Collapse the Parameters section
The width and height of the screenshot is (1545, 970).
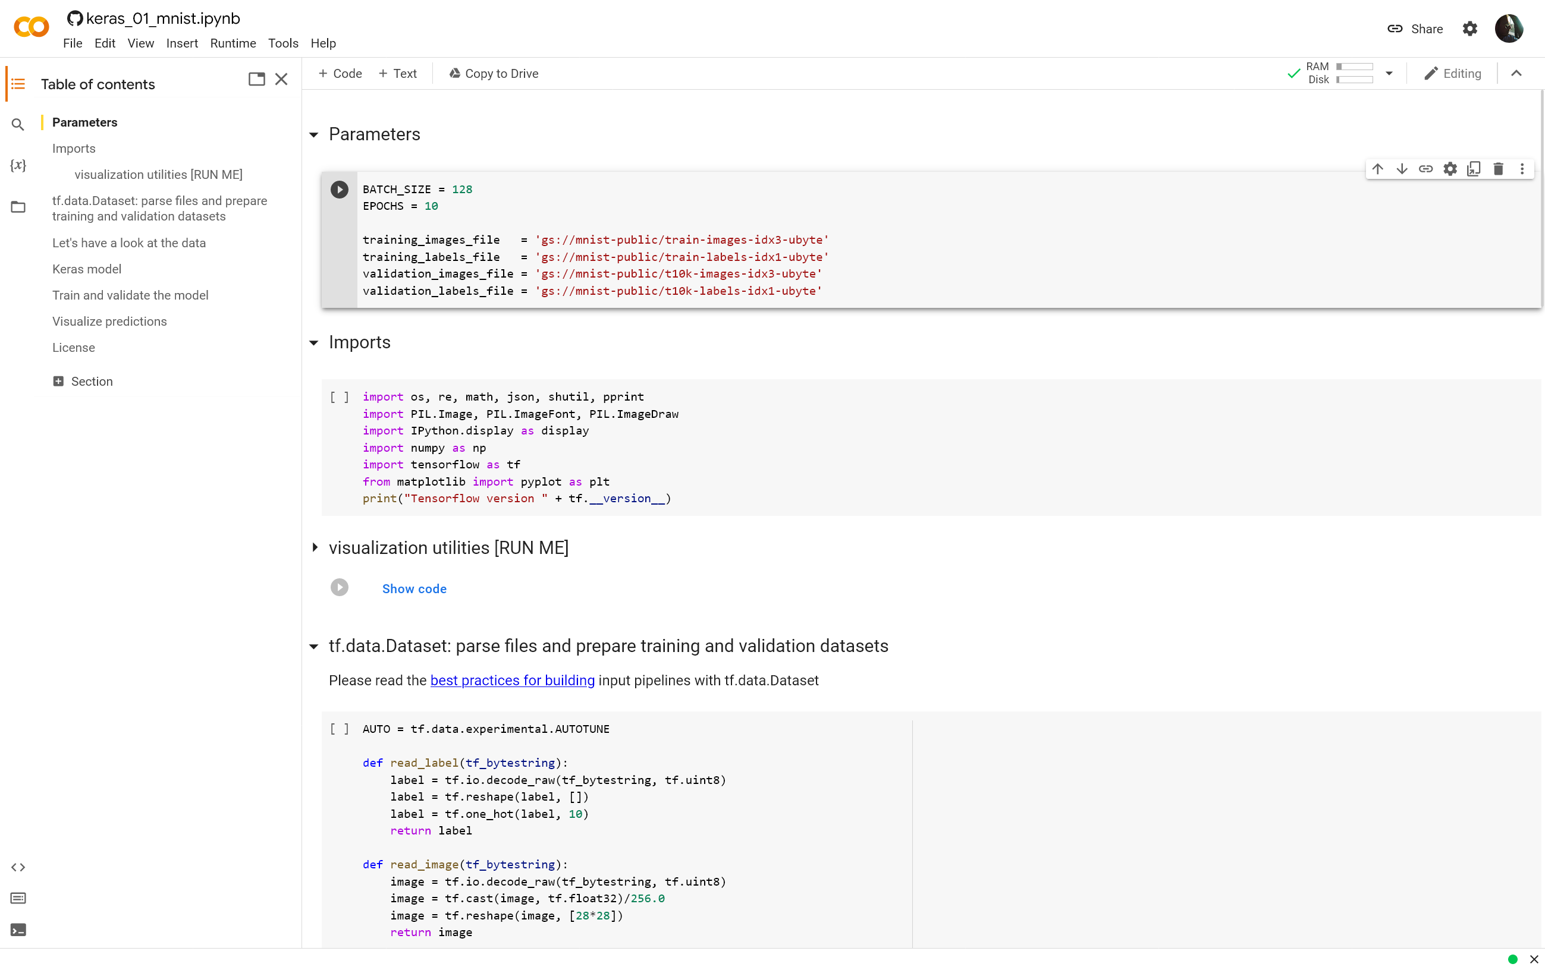click(314, 135)
